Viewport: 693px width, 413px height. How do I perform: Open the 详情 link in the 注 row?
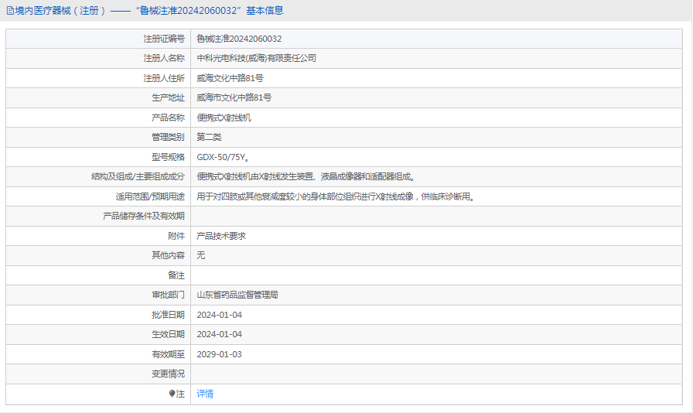[x=205, y=394]
